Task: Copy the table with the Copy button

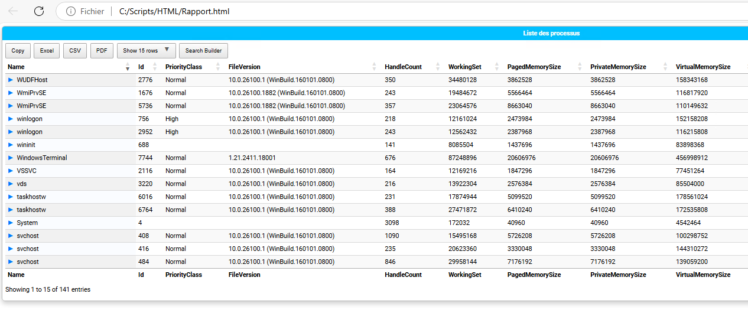Action: (x=18, y=51)
